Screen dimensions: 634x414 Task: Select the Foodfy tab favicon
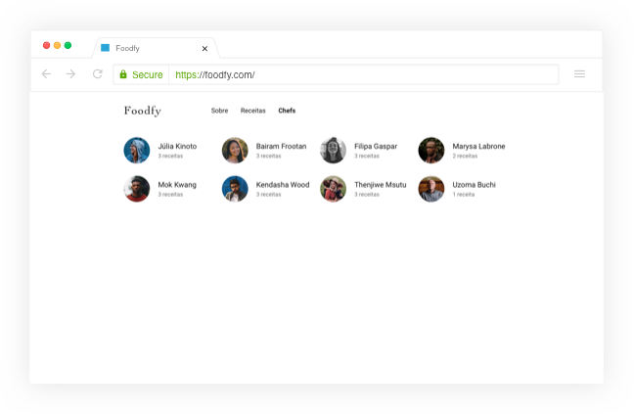pos(106,48)
